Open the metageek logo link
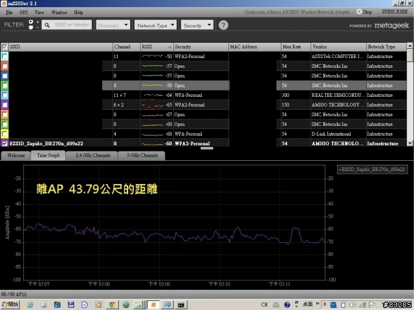This screenshot has height=310, width=414. tap(391, 25)
